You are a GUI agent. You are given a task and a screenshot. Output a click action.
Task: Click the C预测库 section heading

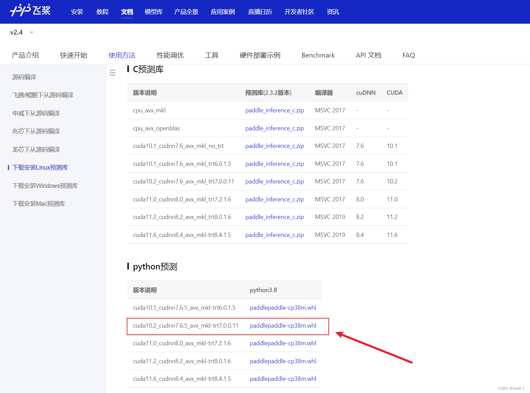coord(148,69)
